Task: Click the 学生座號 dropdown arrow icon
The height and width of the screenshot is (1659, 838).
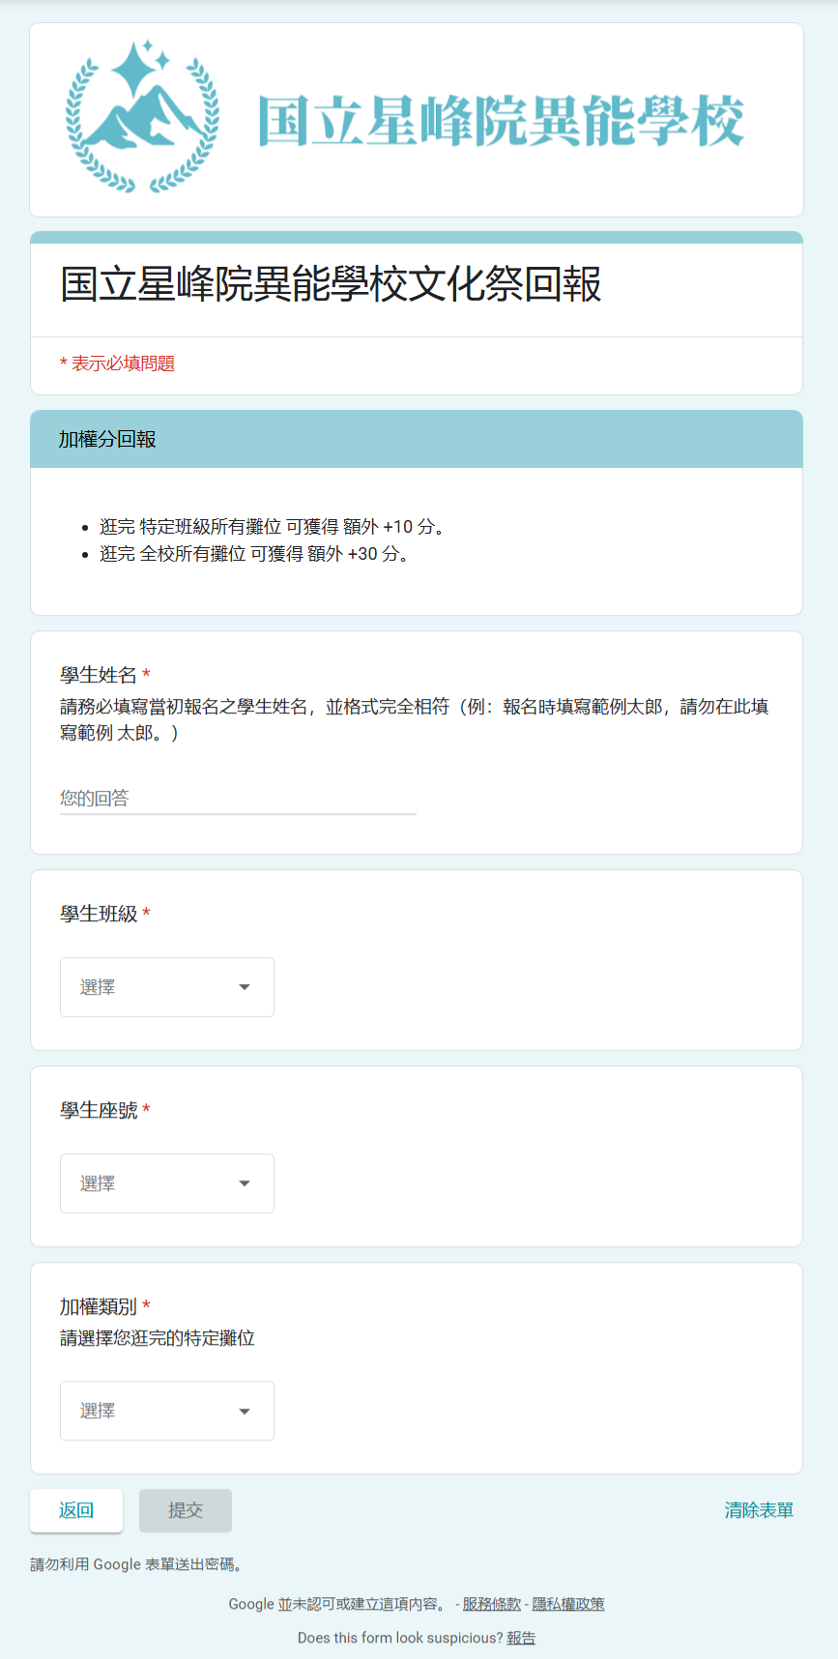Action: click(245, 1183)
